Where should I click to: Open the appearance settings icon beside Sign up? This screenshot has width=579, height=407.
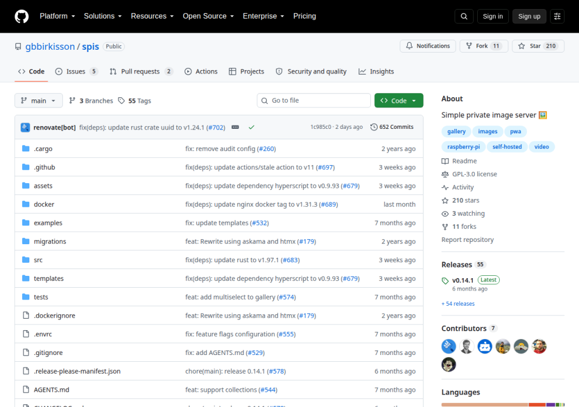[557, 16]
